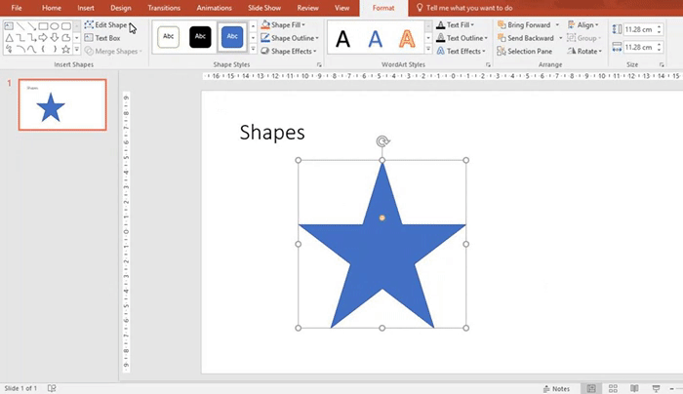Apply the blue A WordArt style

click(375, 39)
